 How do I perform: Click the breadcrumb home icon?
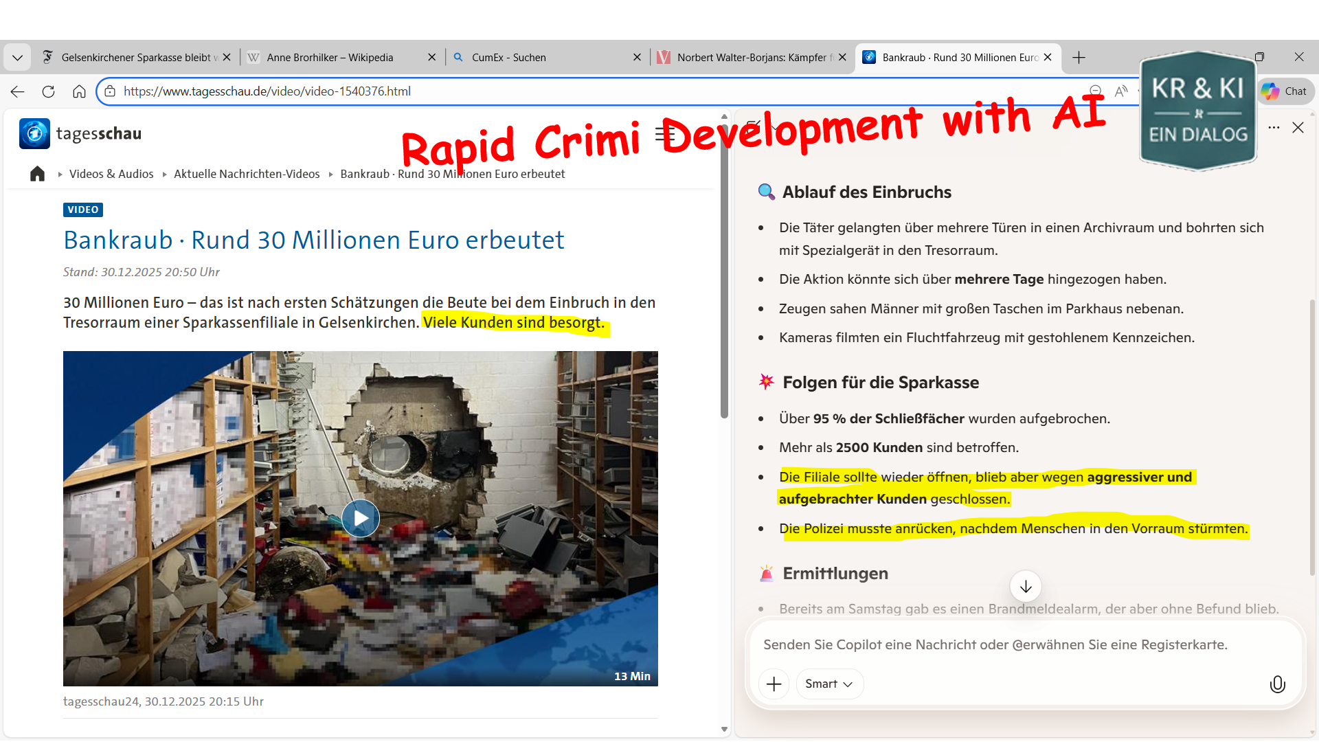[37, 174]
